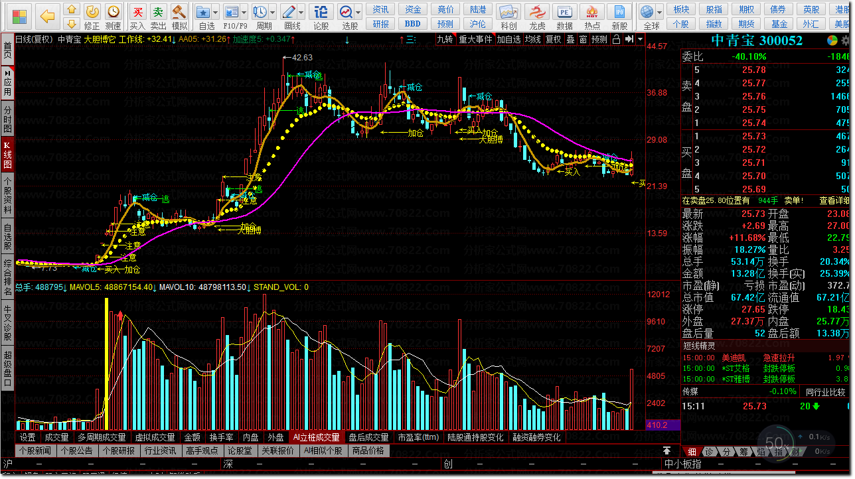Select the 成交量 indicator tab
This screenshot has width=855, height=479.
pyautogui.click(x=56, y=437)
